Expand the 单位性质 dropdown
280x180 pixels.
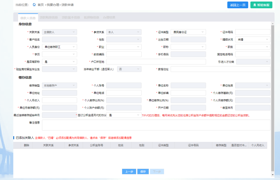coord(253,86)
